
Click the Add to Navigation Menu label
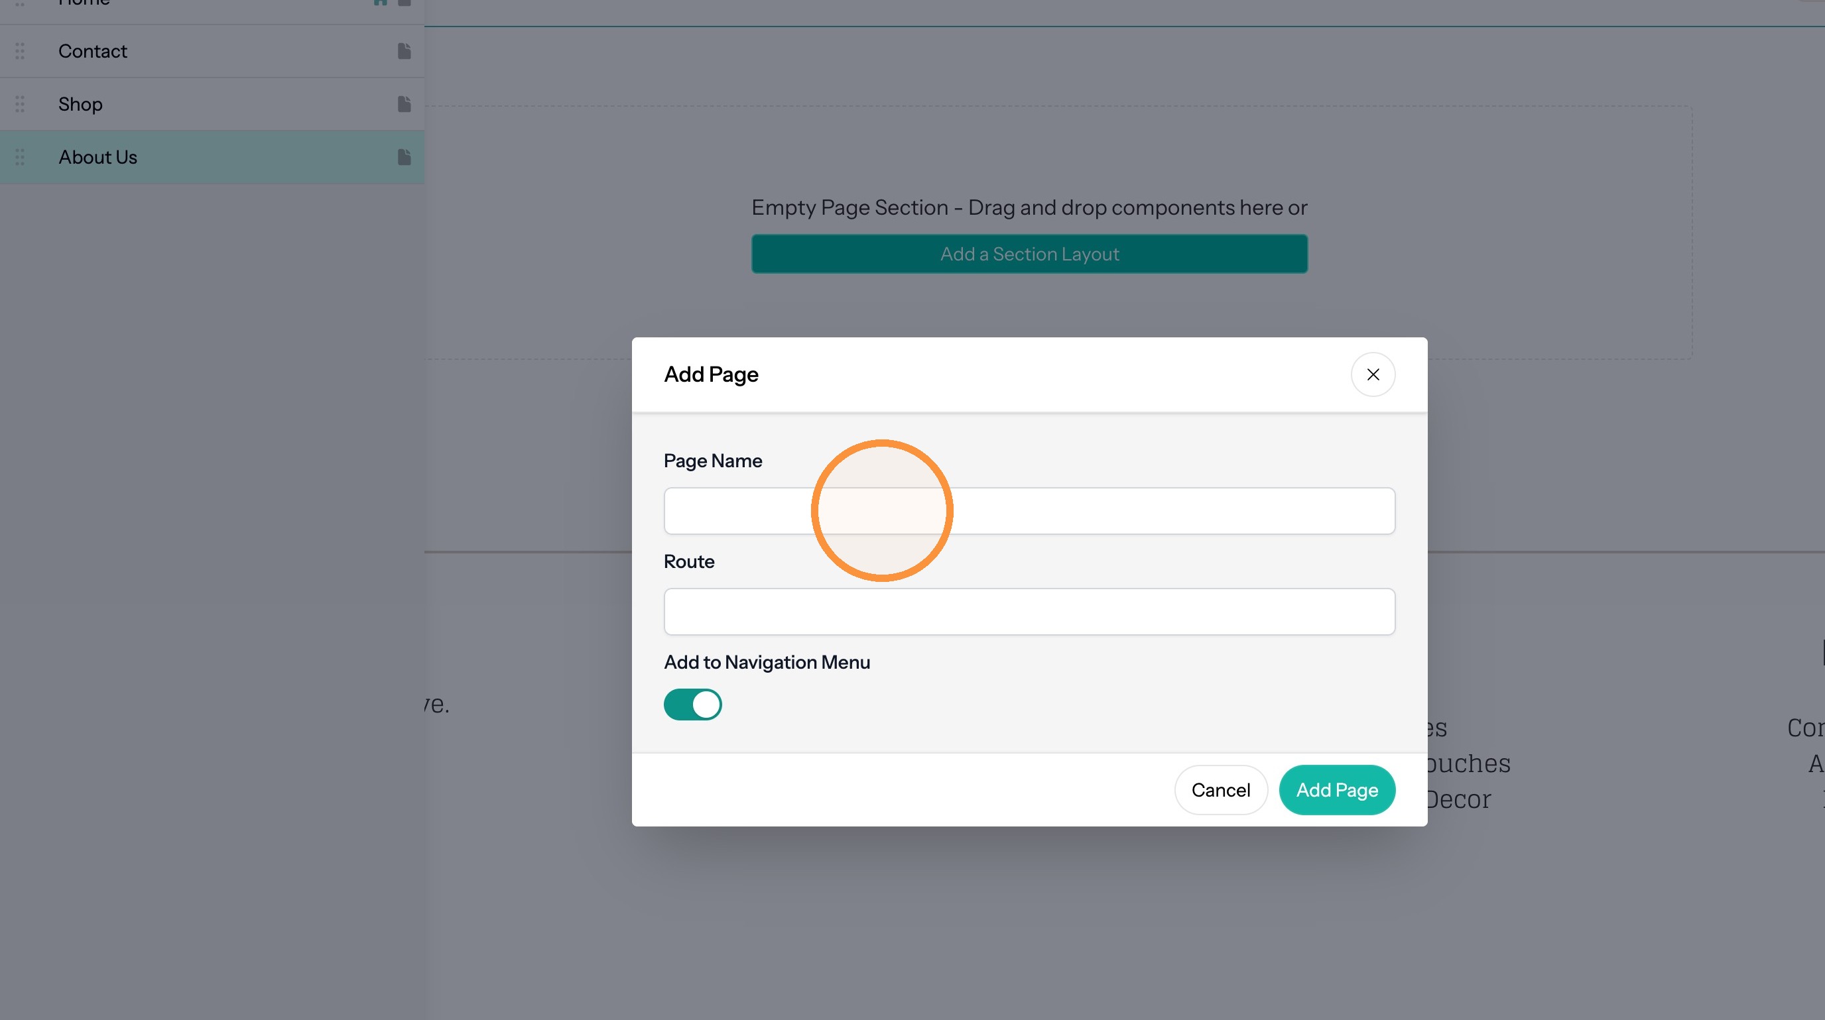click(767, 663)
